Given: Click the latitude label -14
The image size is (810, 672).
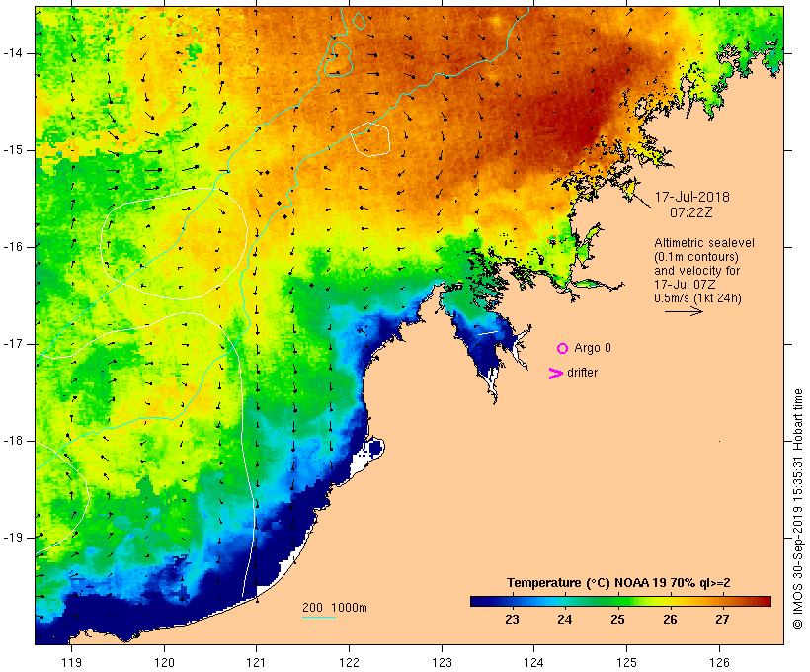Looking at the screenshot, I should click(13, 53).
